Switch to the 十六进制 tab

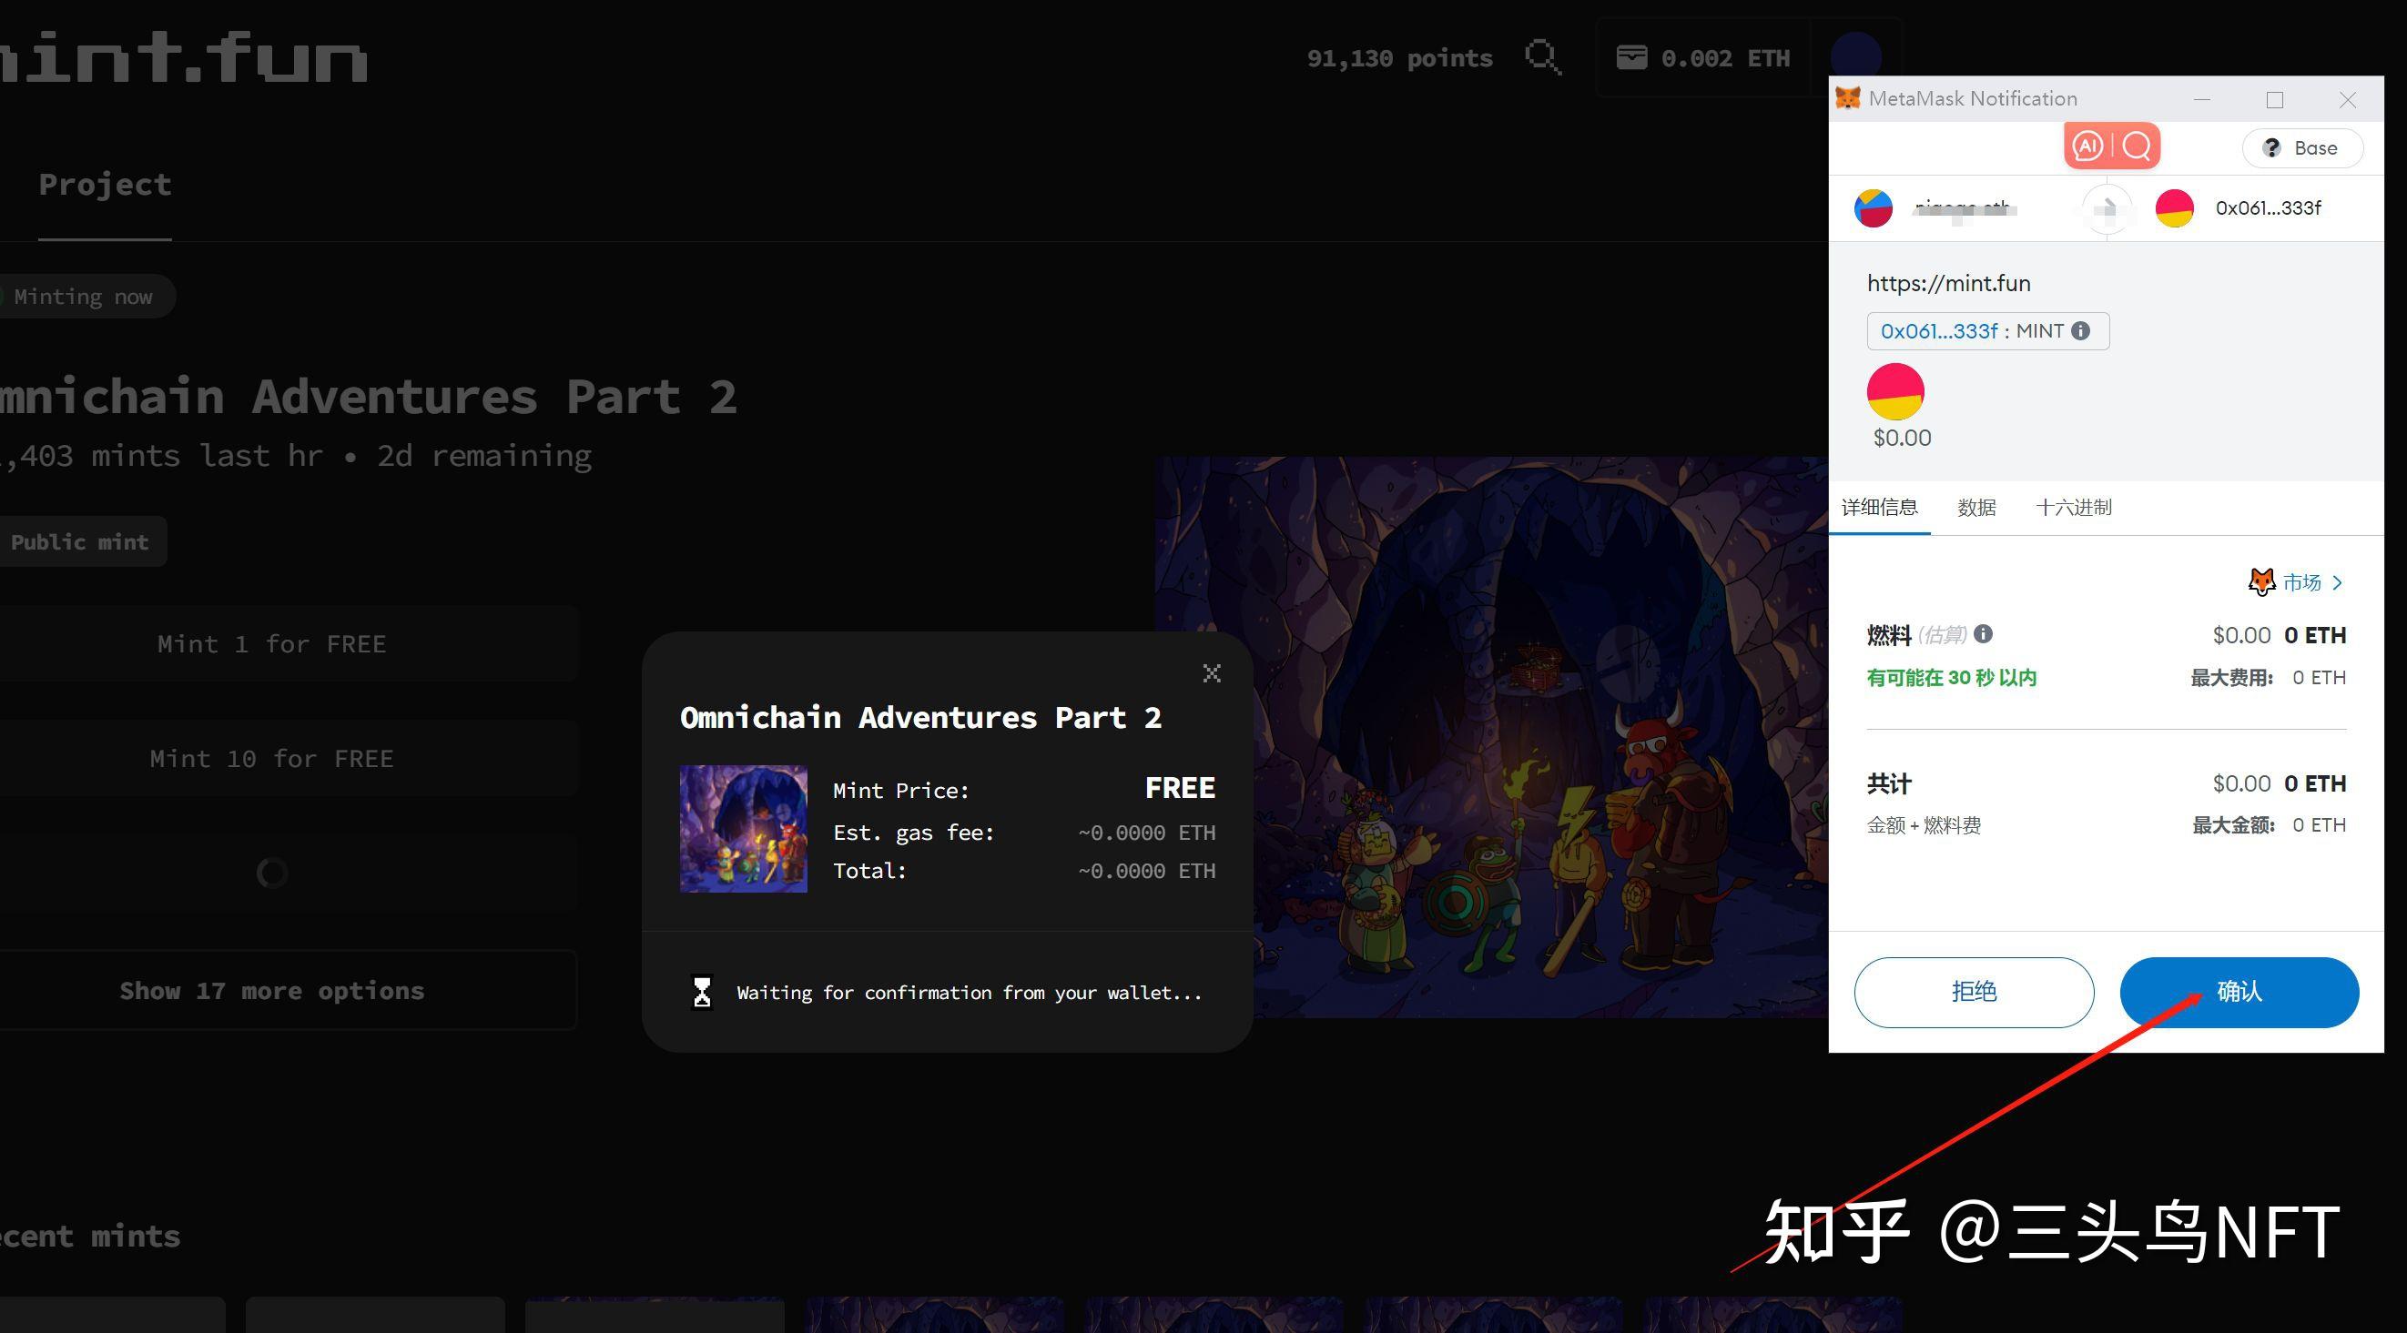pyautogui.click(x=2074, y=507)
